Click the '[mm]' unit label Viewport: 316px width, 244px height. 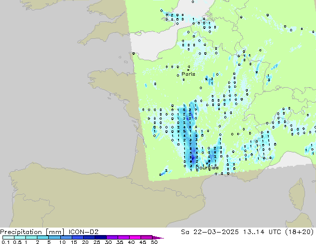[55, 232]
